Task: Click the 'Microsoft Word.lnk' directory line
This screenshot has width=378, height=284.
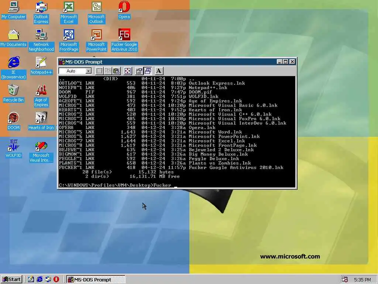Action: pyautogui.click(x=151, y=132)
